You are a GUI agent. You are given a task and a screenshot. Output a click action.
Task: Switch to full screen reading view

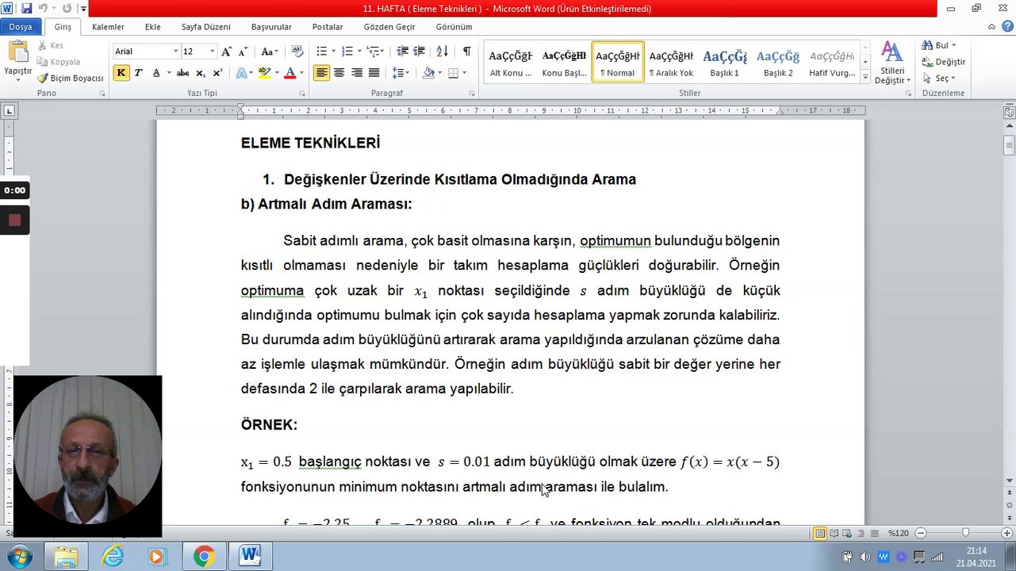point(835,533)
